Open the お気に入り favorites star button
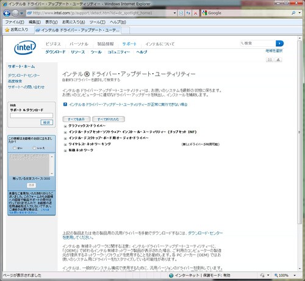Viewport: 305px width, 281px height. (x=16, y=30)
